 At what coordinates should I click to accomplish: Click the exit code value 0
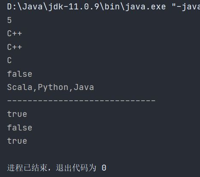(x=104, y=168)
